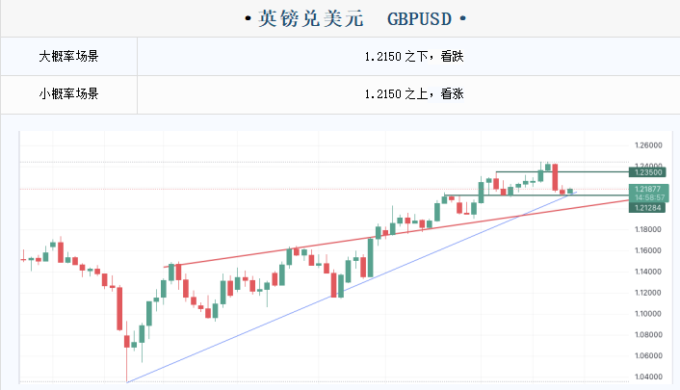Click the current price label 1.21877

click(x=648, y=189)
